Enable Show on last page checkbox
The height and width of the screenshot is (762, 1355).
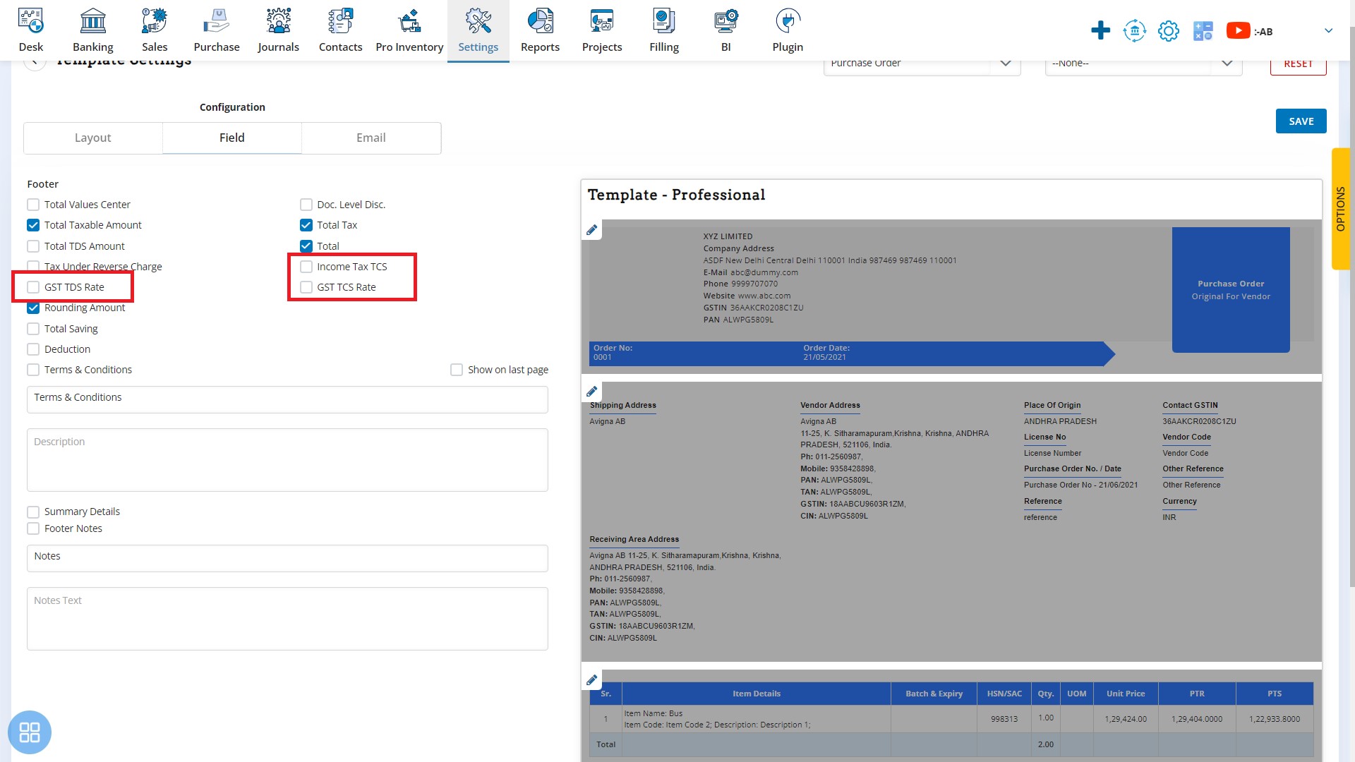click(x=457, y=370)
